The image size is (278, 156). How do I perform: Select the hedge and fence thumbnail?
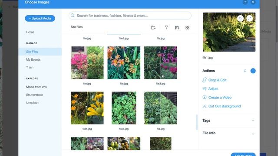[x=160, y=108]
